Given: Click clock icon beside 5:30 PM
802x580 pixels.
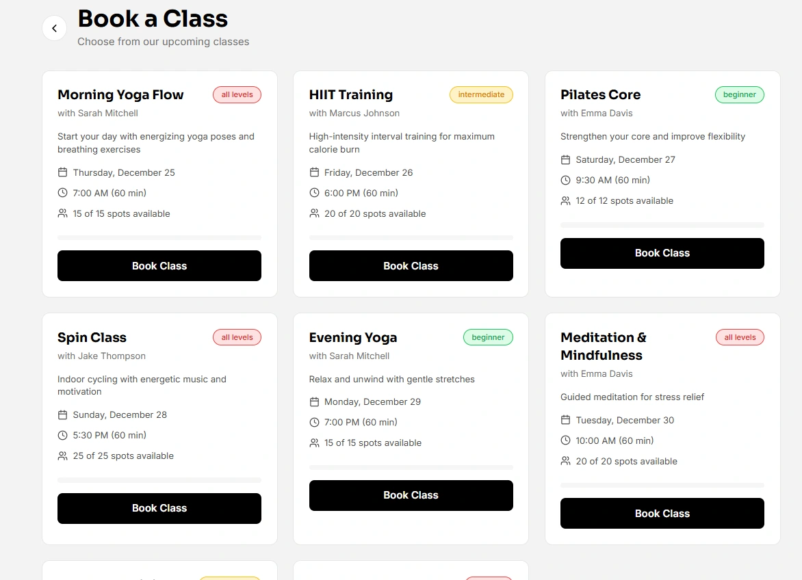Looking at the screenshot, I should pyautogui.click(x=63, y=435).
